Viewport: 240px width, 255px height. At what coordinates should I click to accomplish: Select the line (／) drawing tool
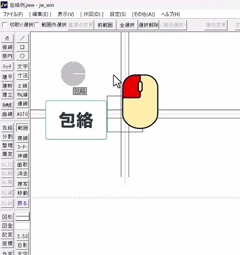(22, 38)
